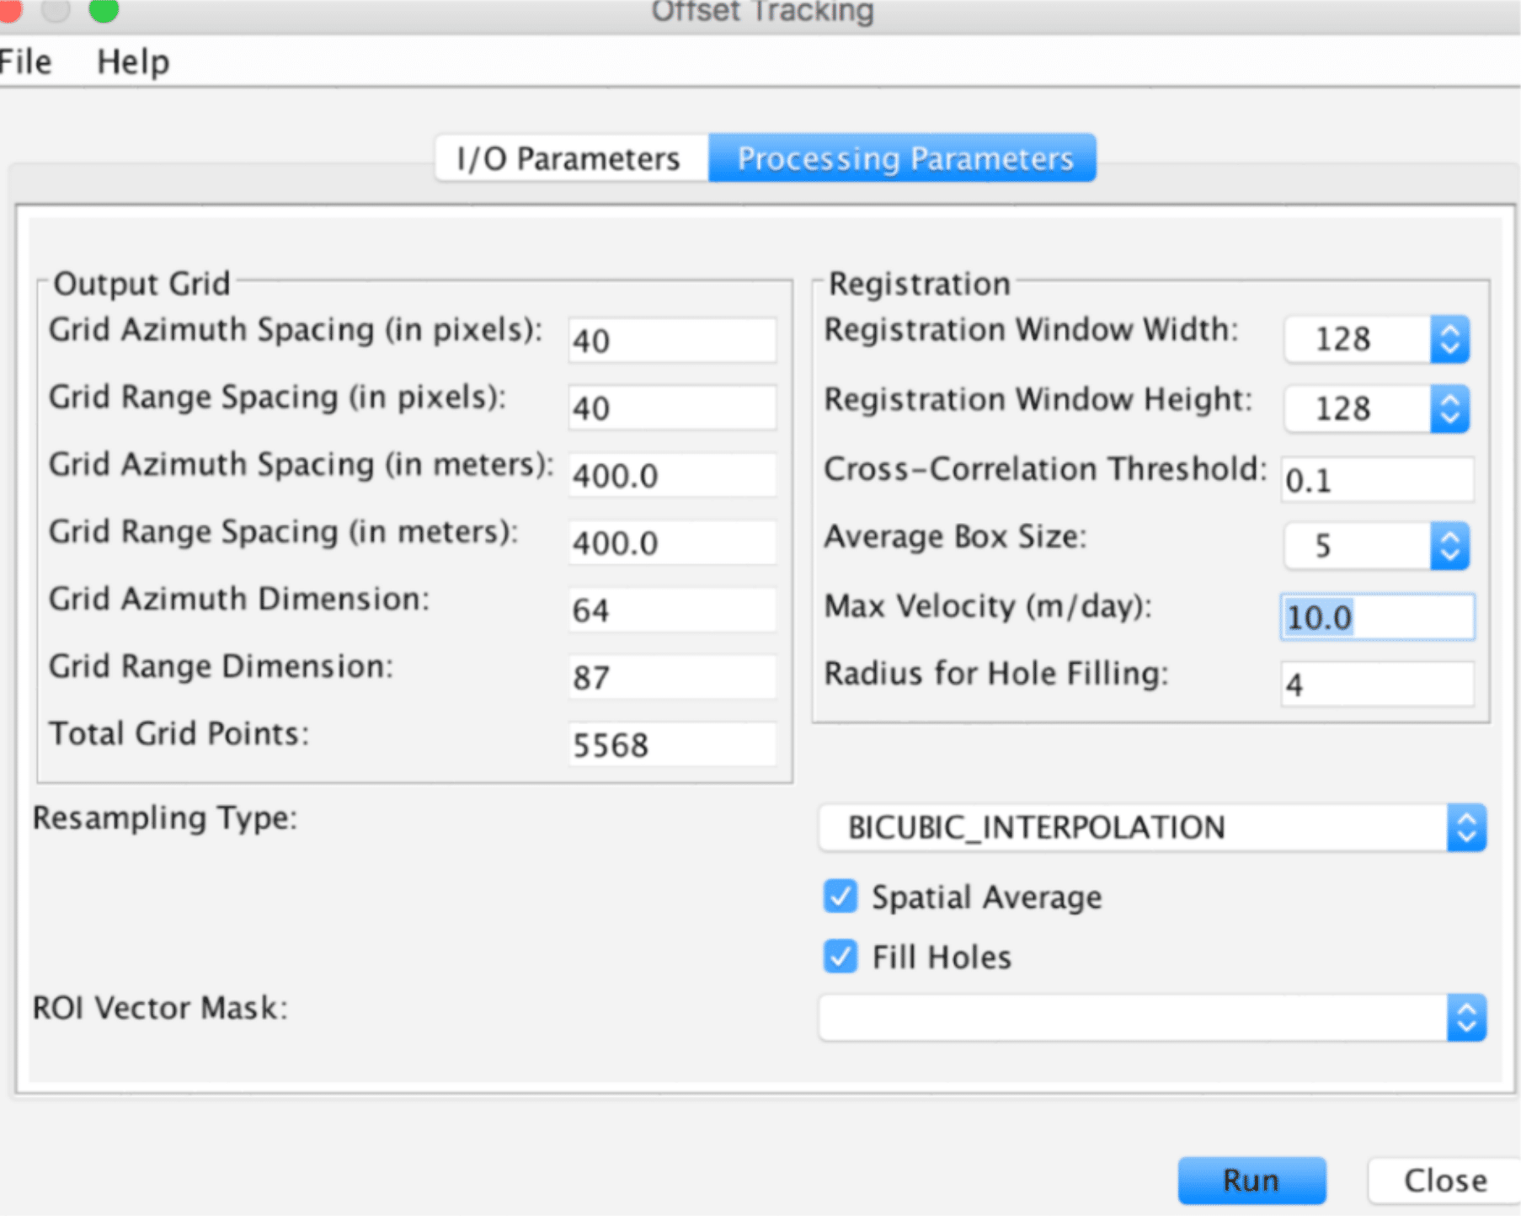This screenshot has height=1216, width=1521.
Task: Click Grid Azimuth Spacing in meters field
Action: pos(672,475)
